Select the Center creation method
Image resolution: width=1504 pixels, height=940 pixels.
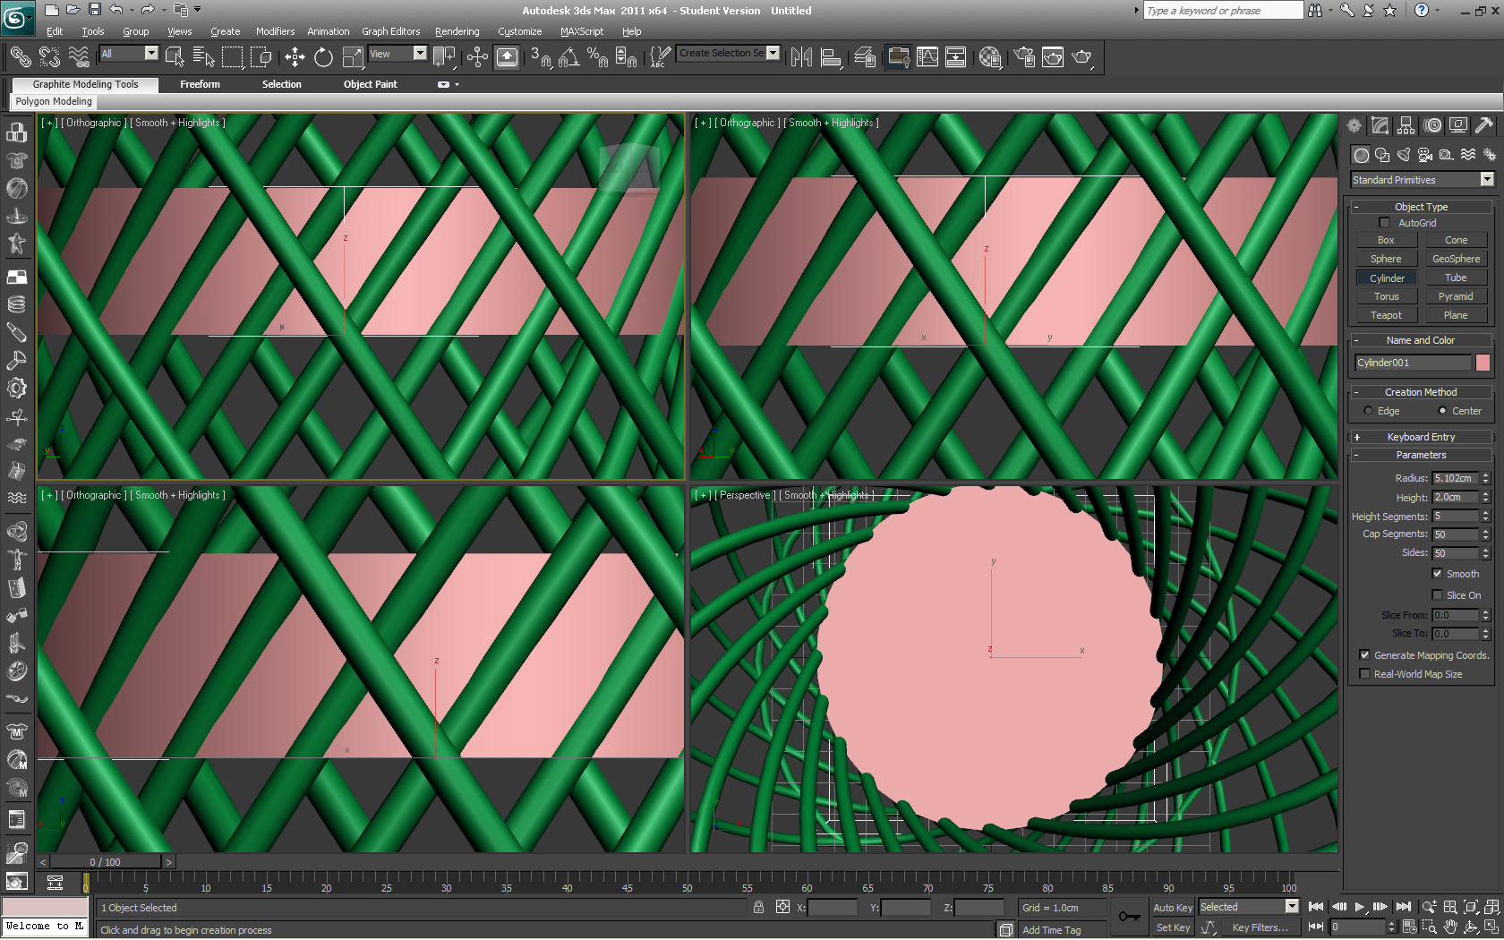(x=1442, y=411)
